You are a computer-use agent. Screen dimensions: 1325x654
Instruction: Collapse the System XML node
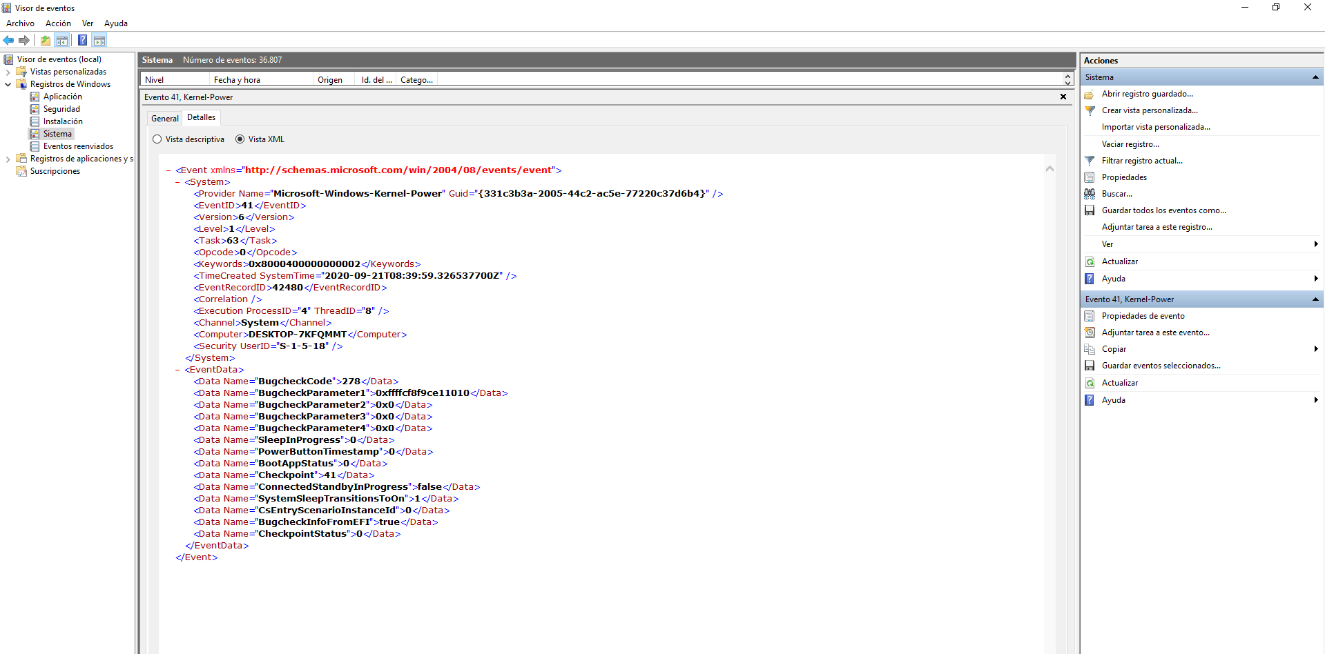[177, 182]
